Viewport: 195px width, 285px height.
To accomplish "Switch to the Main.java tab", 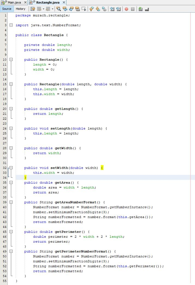I will pos(14,3).
